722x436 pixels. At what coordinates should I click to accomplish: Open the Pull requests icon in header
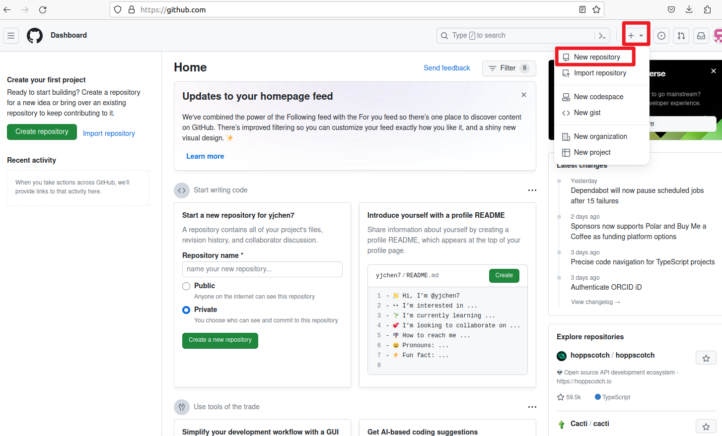[x=681, y=36]
